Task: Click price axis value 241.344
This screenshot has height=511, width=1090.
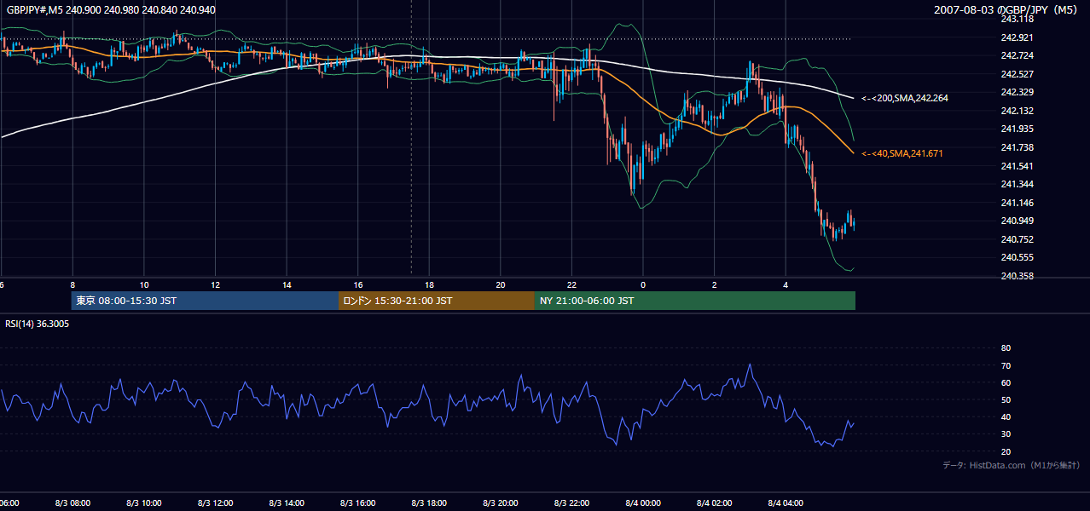Action: tap(1017, 184)
